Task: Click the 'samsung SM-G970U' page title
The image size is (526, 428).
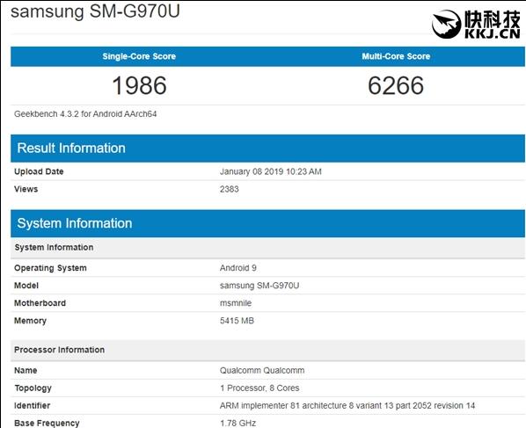Action: [95, 11]
